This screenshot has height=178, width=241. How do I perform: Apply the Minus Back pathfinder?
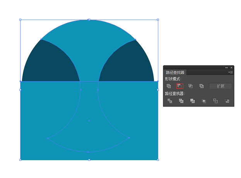[x=227, y=101]
